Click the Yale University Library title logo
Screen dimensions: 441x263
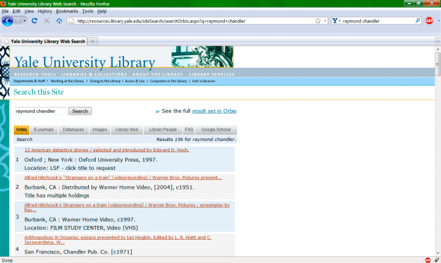[x=84, y=62]
